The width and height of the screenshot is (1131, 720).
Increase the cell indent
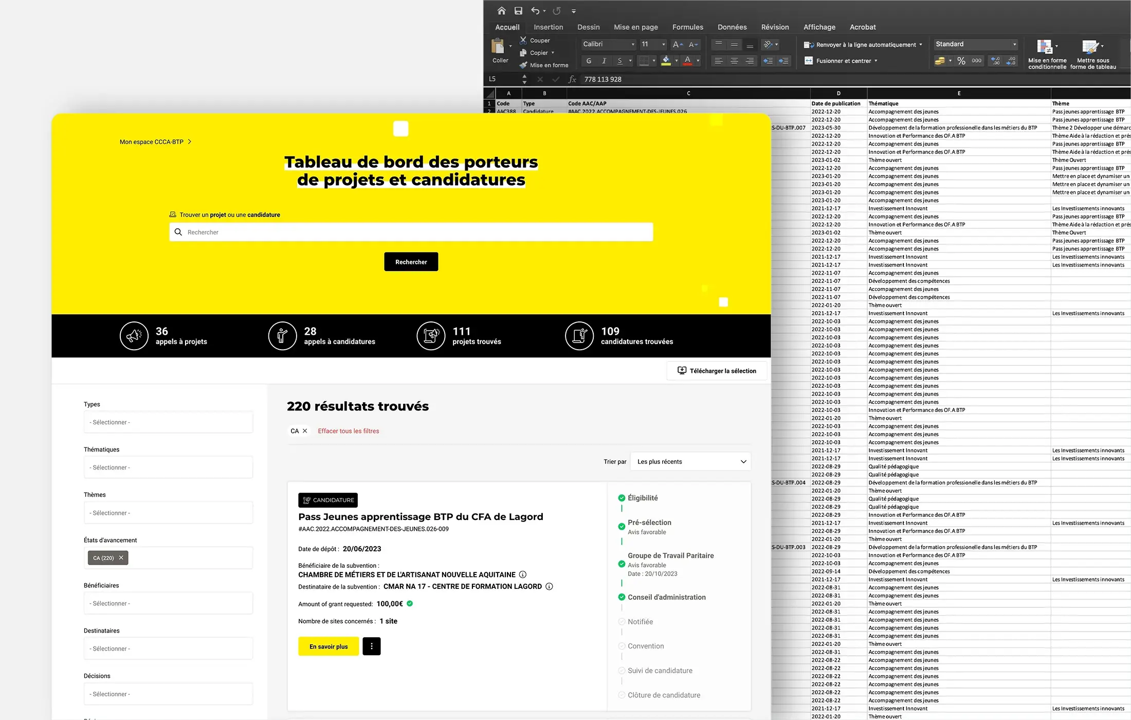[783, 61]
